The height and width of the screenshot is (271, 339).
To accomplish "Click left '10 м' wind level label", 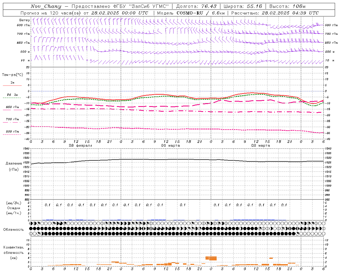I will coord(25,61).
